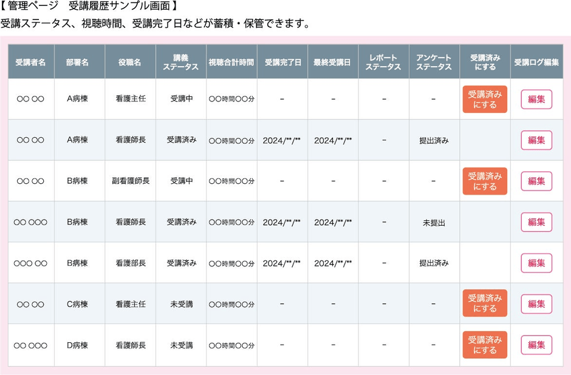The height and width of the screenshot is (375, 571).
Task: Select the 受講者名 column header
Action: click(x=30, y=62)
